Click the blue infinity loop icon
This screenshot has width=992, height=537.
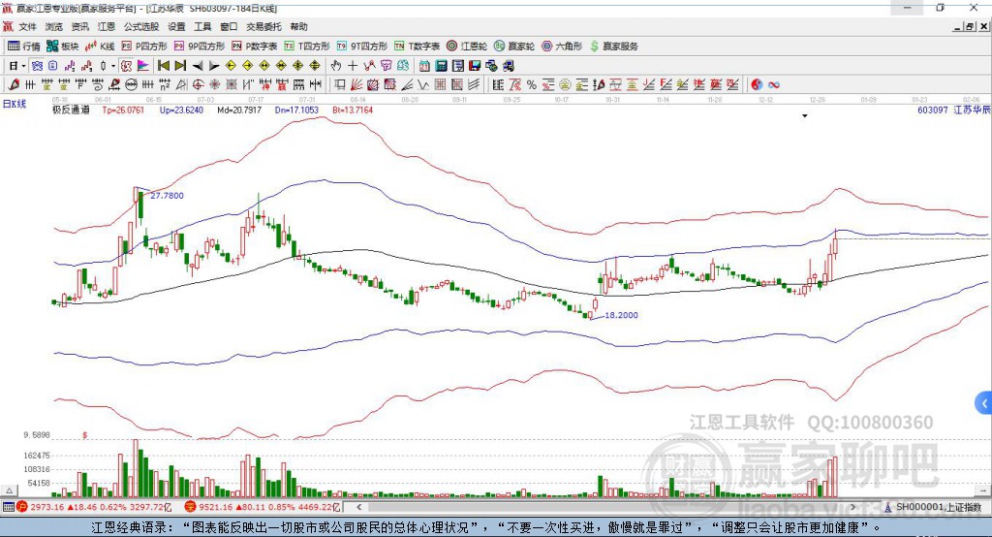[x=774, y=84]
